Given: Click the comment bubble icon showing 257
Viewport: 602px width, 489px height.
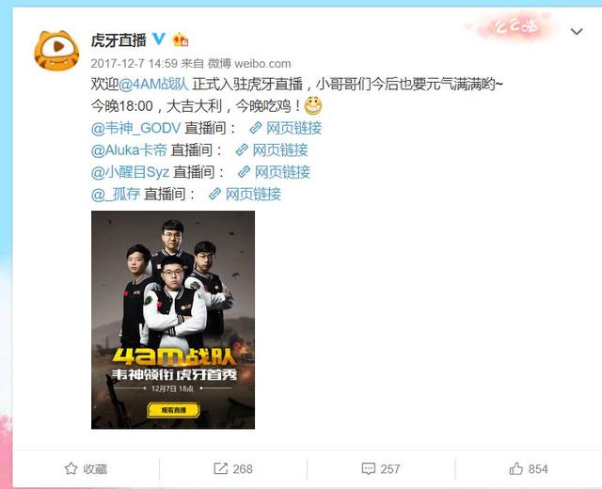Looking at the screenshot, I should tap(369, 468).
